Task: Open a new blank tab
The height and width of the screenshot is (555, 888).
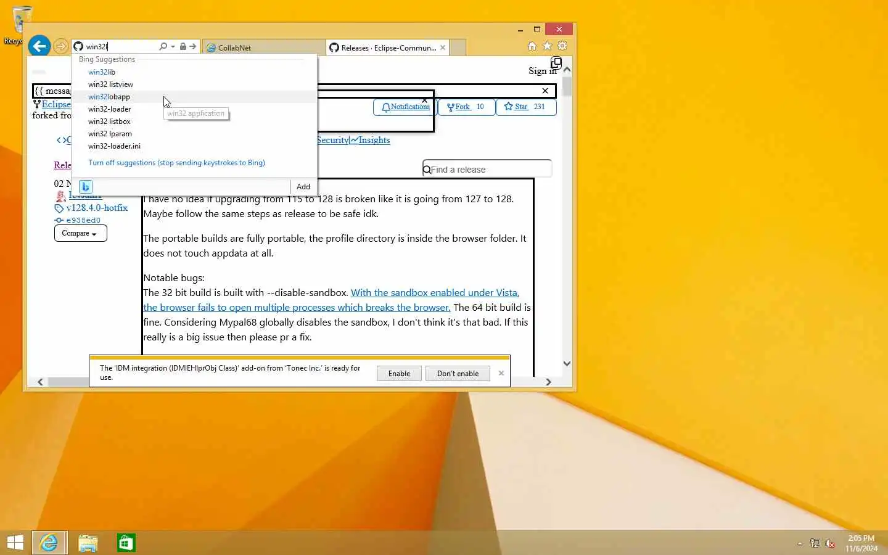Action: tap(458, 47)
